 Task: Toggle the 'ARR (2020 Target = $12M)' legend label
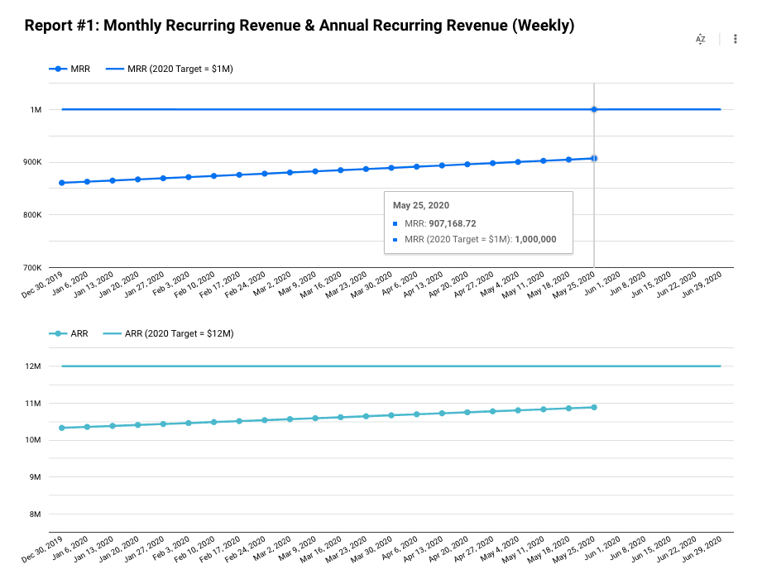(x=179, y=333)
